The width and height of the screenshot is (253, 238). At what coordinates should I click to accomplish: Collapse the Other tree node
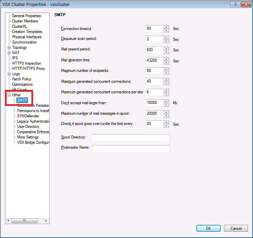(9, 95)
